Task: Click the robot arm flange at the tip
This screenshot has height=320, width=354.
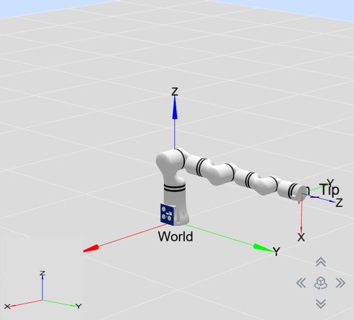Action: pyautogui.click(x=302, y=194)
